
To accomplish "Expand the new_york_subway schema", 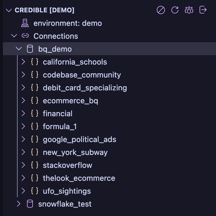I will pos(23,152).
